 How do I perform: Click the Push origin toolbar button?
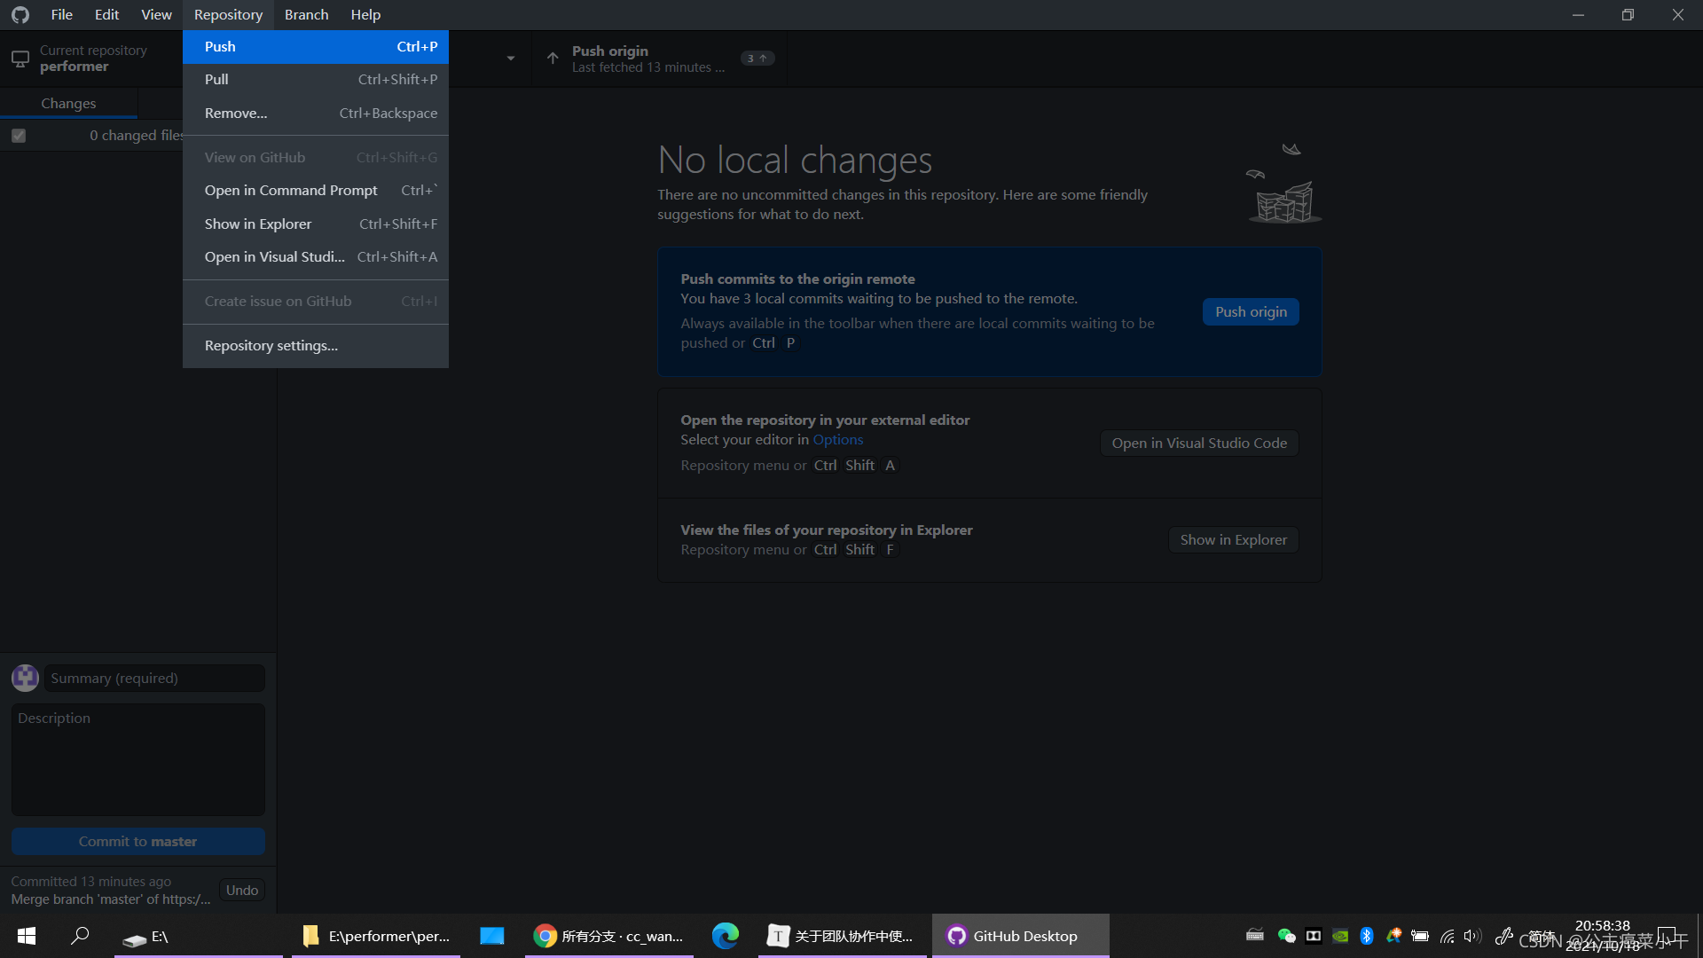pyautogui.click(x=659, y=59)
